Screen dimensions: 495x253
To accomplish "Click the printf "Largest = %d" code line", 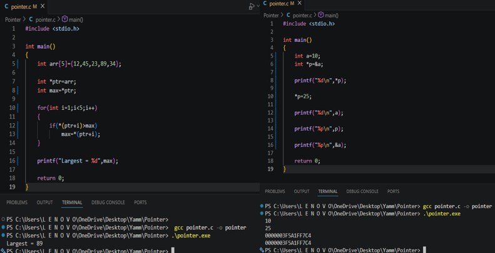I will click(78, 161).
